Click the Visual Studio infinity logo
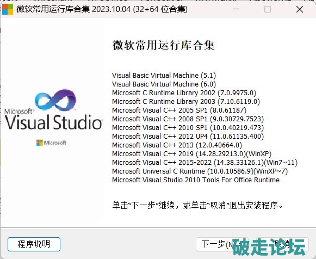The image size is (316, 259). coord(55,100)
